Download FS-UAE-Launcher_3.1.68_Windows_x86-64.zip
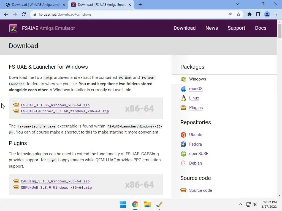 point(65,111)
